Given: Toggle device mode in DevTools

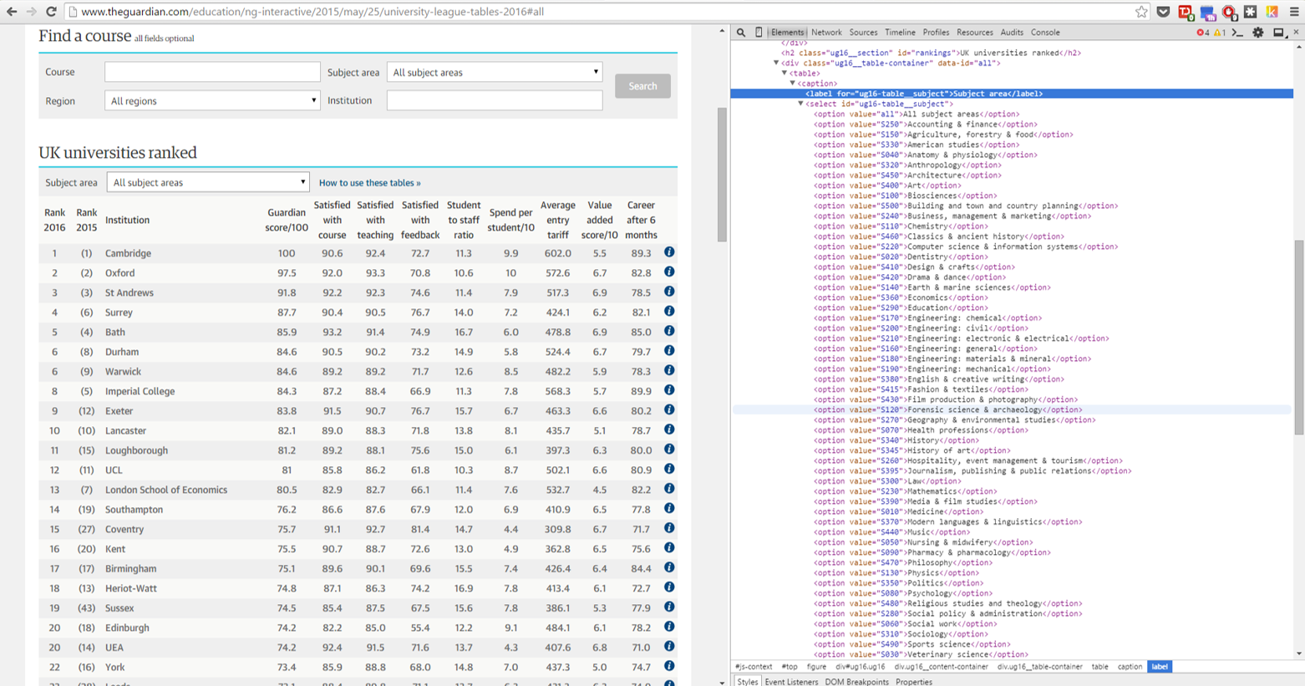Looking at the screenshot, I should click(x=759, y=33).
